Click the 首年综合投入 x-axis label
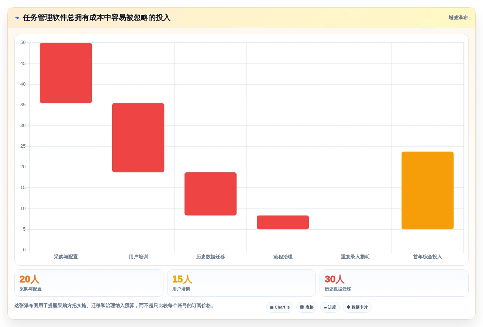483x327 pixels. (x=427, y=257)
